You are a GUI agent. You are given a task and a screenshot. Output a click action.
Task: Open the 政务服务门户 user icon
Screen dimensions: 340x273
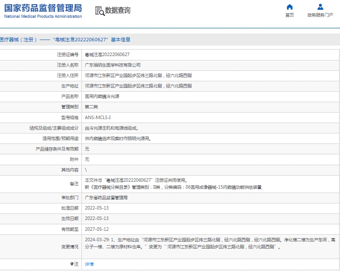(x=320, y=7)
